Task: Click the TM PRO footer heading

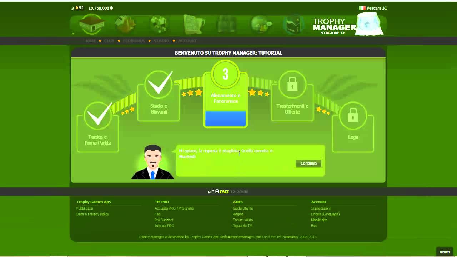Action: 162,202
